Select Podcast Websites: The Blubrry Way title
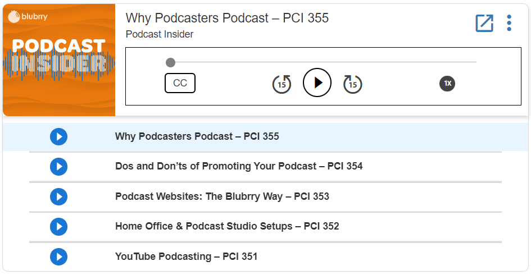The width and height of the screenshot is (531, 275). (222, 196)
